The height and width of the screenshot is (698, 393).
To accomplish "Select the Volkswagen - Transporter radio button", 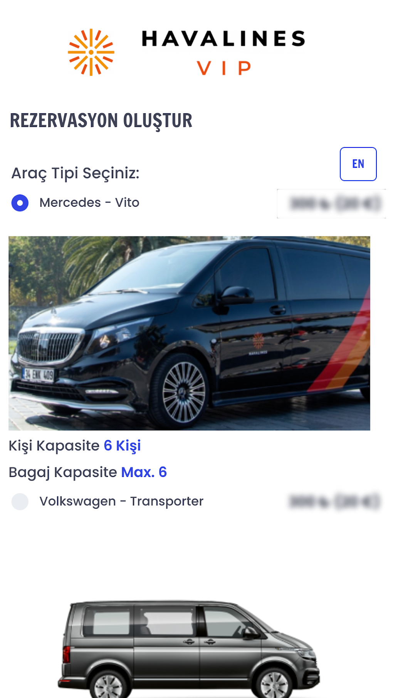I will [20, 502].
